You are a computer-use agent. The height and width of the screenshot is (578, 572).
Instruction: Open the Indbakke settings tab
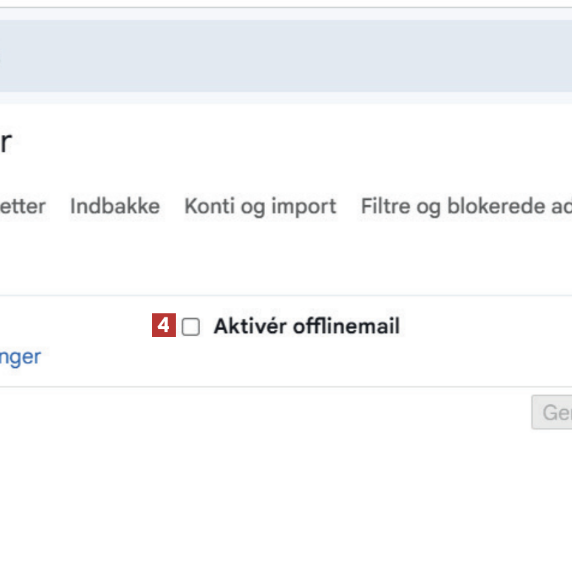115,206
